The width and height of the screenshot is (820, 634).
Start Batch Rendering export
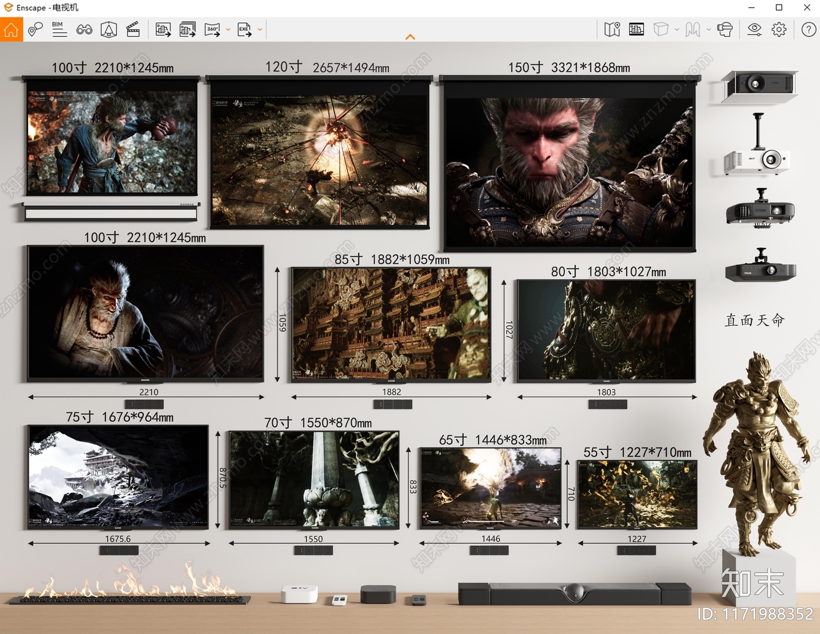tap(188, 29)
